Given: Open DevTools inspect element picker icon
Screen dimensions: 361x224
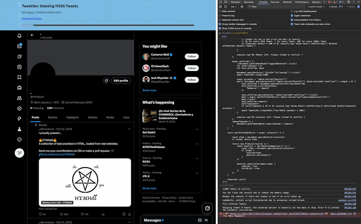Looking at the screenshot, I should [220, 2].
